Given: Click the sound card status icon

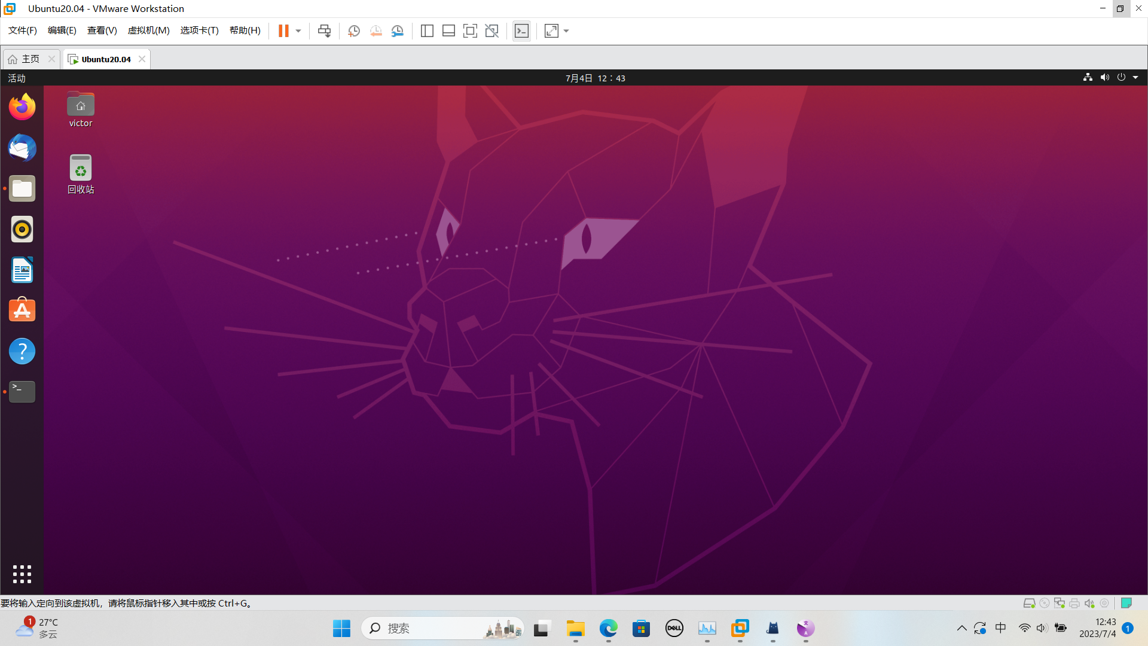Looking at the screenshot, I should click(x=1089, y=603).
